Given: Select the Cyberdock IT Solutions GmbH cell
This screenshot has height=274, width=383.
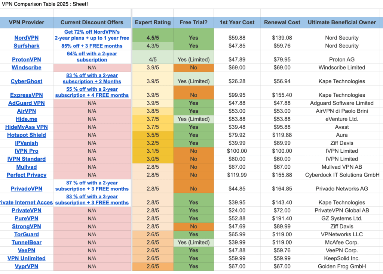Looking at the screenshot, I should pos(342,175).
